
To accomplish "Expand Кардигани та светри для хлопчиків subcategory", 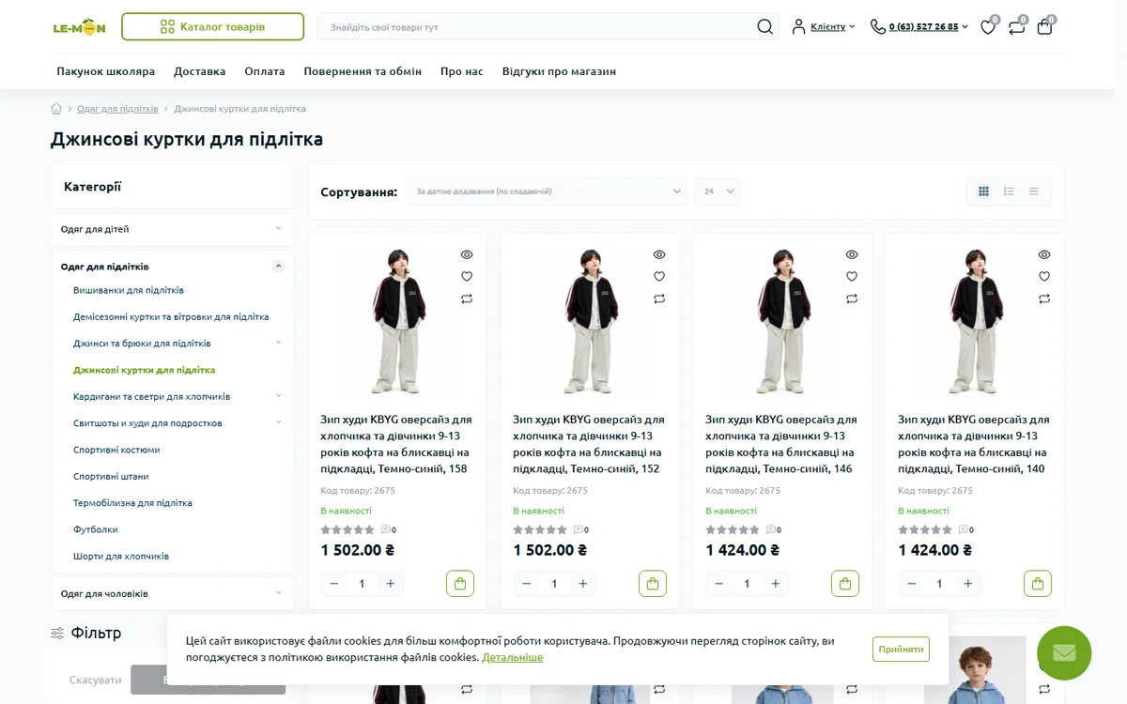I will click(x=278, y=396).
